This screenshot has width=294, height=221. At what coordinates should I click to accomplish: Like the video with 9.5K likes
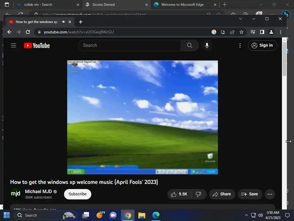click(179, 194)
